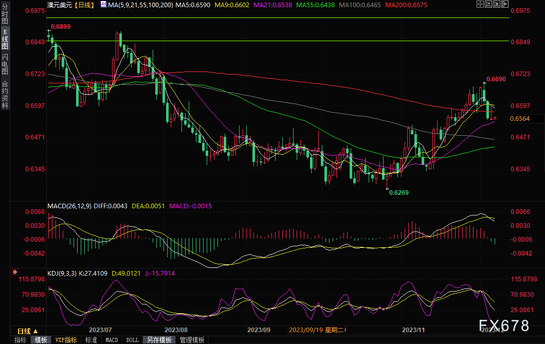Click the KDJ sun marker icon
545x344 pixels.
click(x=14, y=272)
